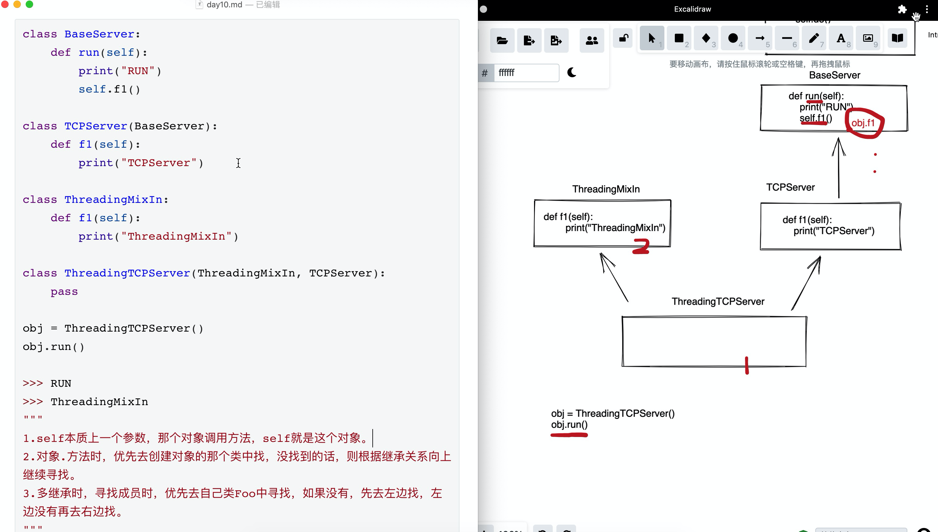Select the arrow drawing tool

point(760,38)
